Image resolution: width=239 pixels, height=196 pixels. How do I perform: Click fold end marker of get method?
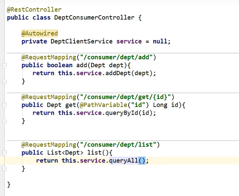(x=5, y=121)
